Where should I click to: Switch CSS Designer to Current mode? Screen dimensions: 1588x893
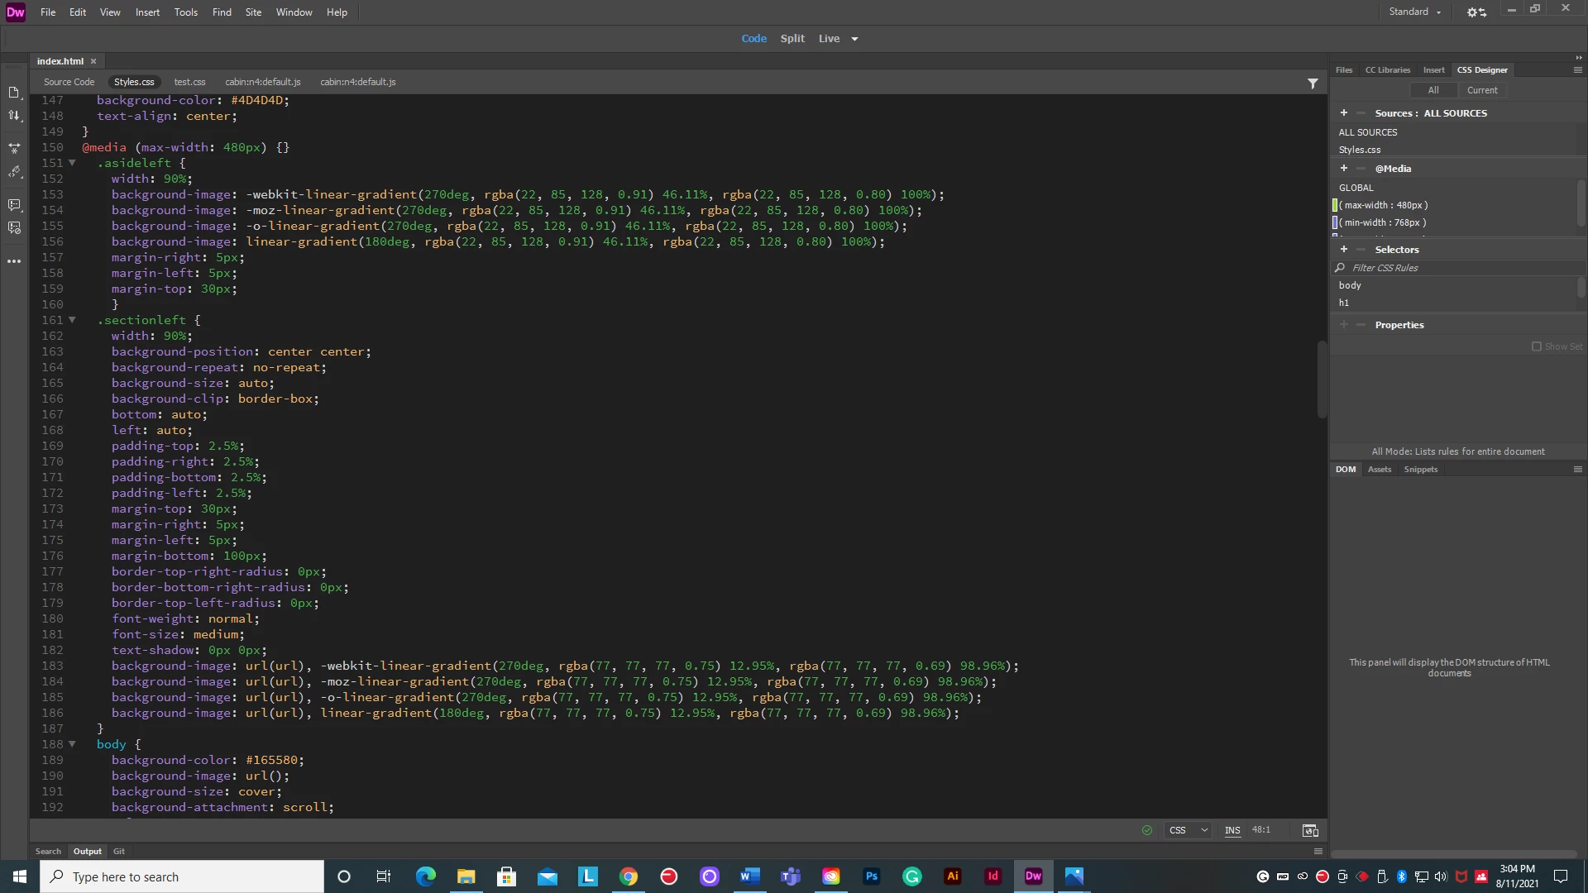[x=1482, y=90]
